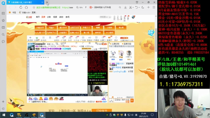Image resolution: width=210 pixels, height=118 pixels.
Task: Open Windows notification center icon
Action: (152, 115)
